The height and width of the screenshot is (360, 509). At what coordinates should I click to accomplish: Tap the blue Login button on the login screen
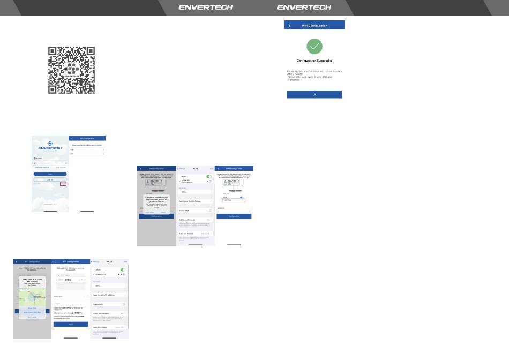[x=50, y=174]
